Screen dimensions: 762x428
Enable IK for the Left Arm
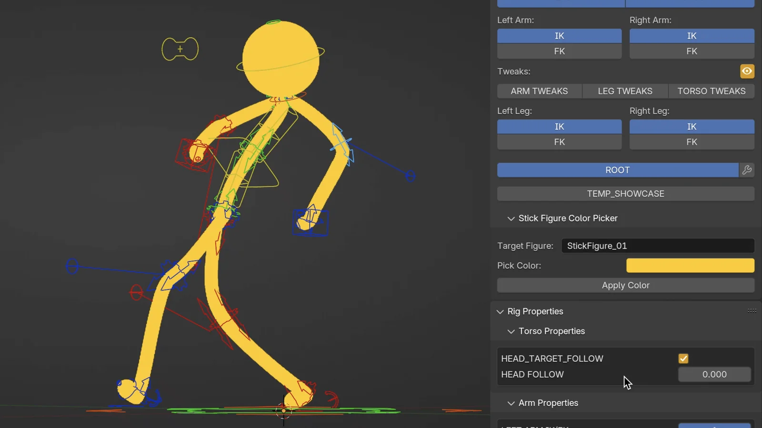[x=559, y=36]
